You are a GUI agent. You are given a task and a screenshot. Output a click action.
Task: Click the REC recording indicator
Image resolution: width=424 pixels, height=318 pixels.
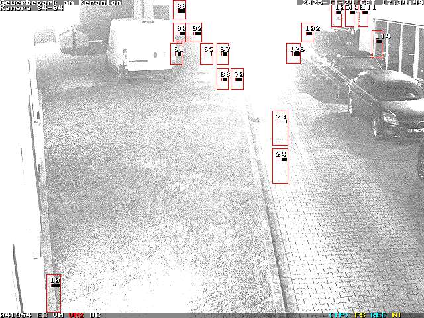click(x=379, y=315)
